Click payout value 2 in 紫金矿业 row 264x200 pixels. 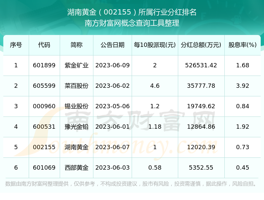pyautogui.click(x=155, y=65)
